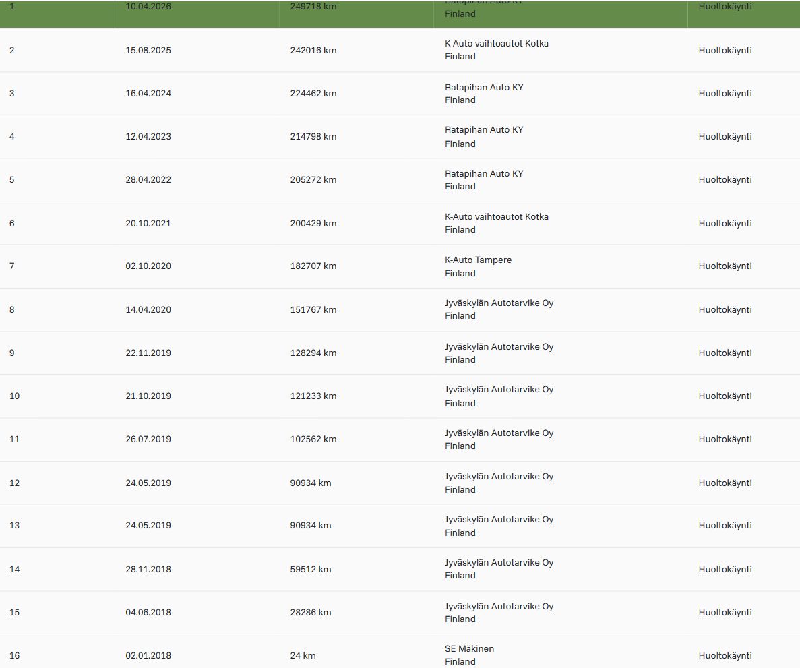This screenshot has height=668, width=800.
Task: Select the date 22.11.2019
Action: coord(148,353)
